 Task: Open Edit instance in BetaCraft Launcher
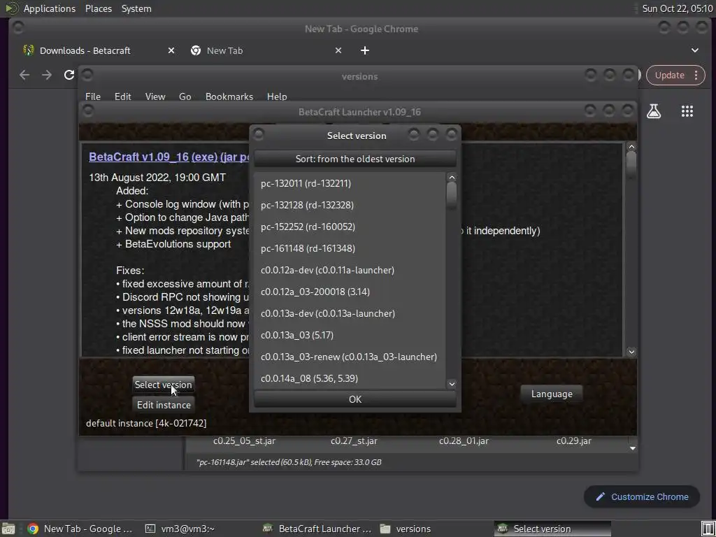164,405
